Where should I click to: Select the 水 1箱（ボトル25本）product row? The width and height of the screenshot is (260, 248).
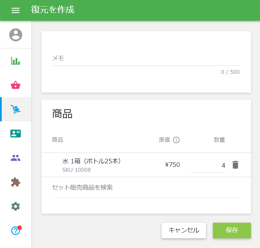[x=146, y=165]
